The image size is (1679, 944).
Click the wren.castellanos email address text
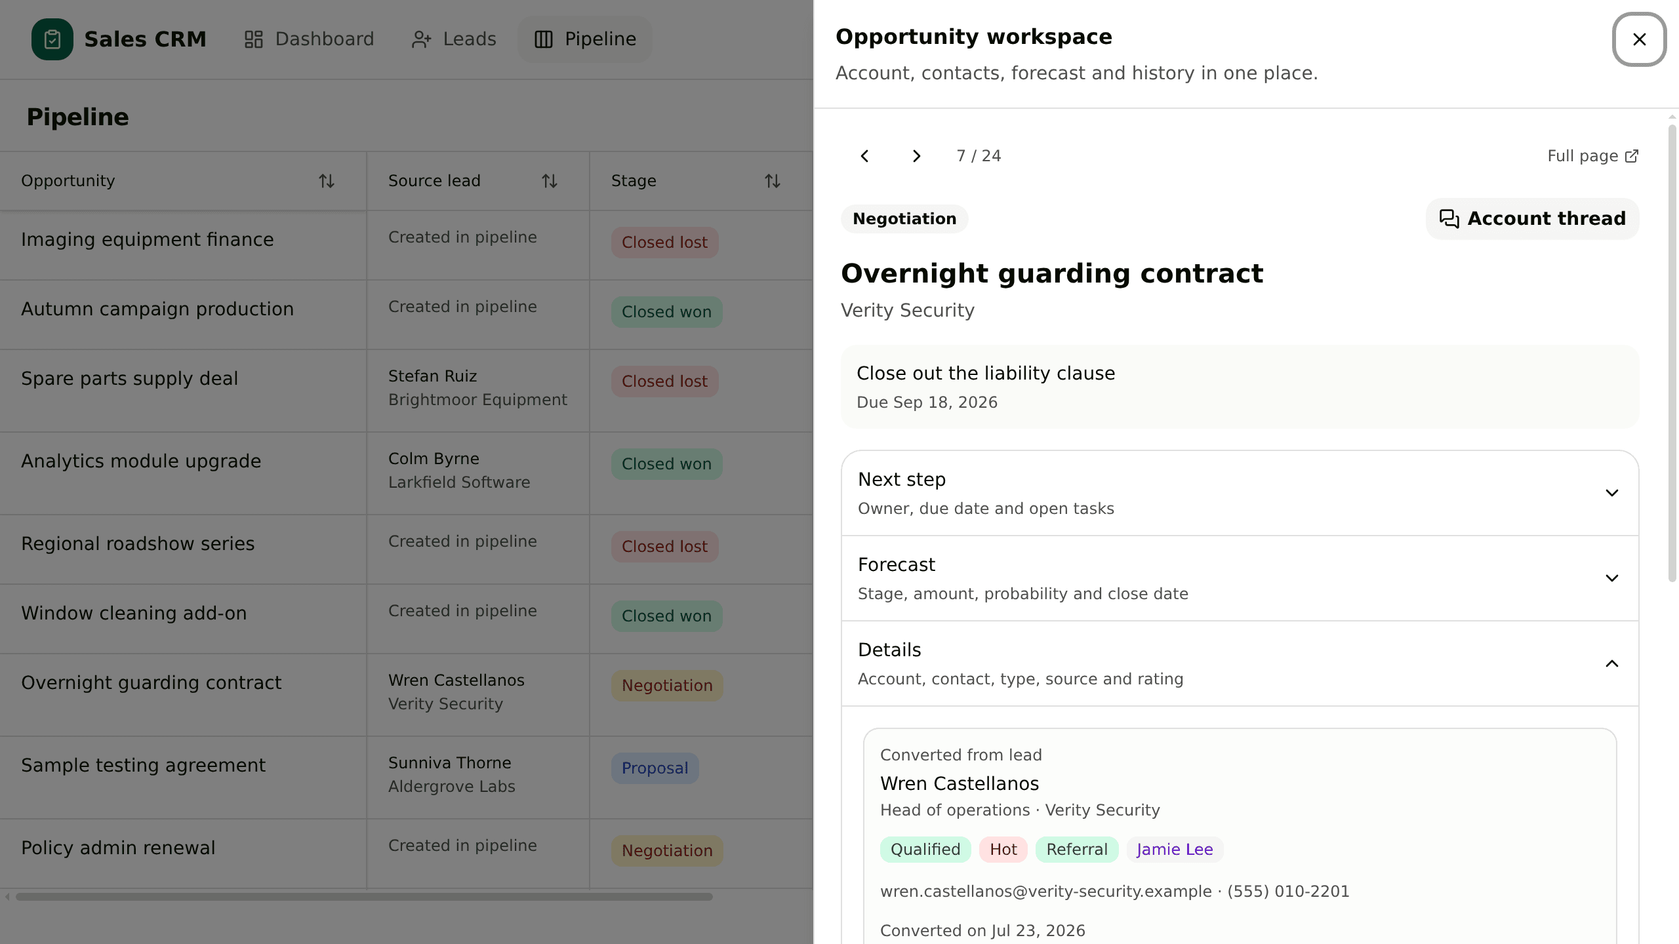(x=1045, y=892)
